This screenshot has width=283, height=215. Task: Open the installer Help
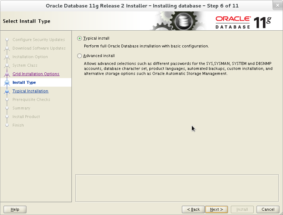pos(15,209)
